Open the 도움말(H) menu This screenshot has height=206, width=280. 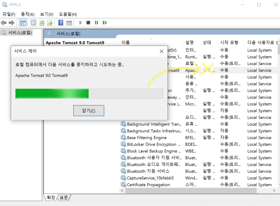tap(68, 14)
